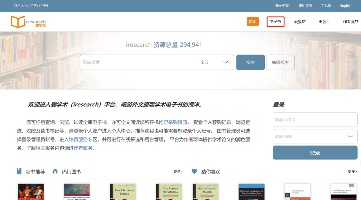Click the 猜你喜欢 heart icon
This screenshot has width=361, height=200.
[195, 171]
